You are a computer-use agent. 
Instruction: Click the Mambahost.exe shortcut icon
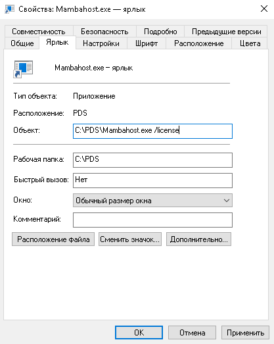click(23, 69)
